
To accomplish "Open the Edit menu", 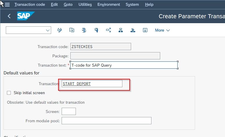I will click(54, 5).
